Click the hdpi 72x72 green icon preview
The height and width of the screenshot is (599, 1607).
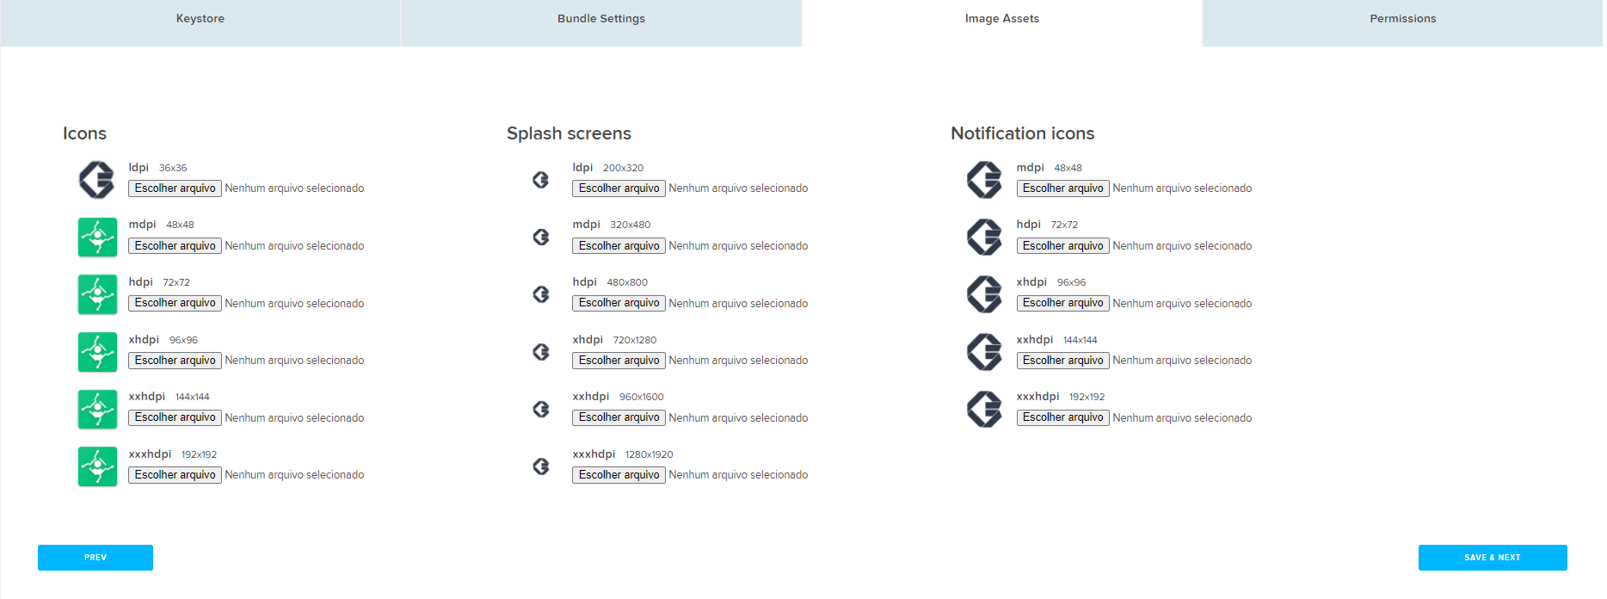click(x=97, y=294)
